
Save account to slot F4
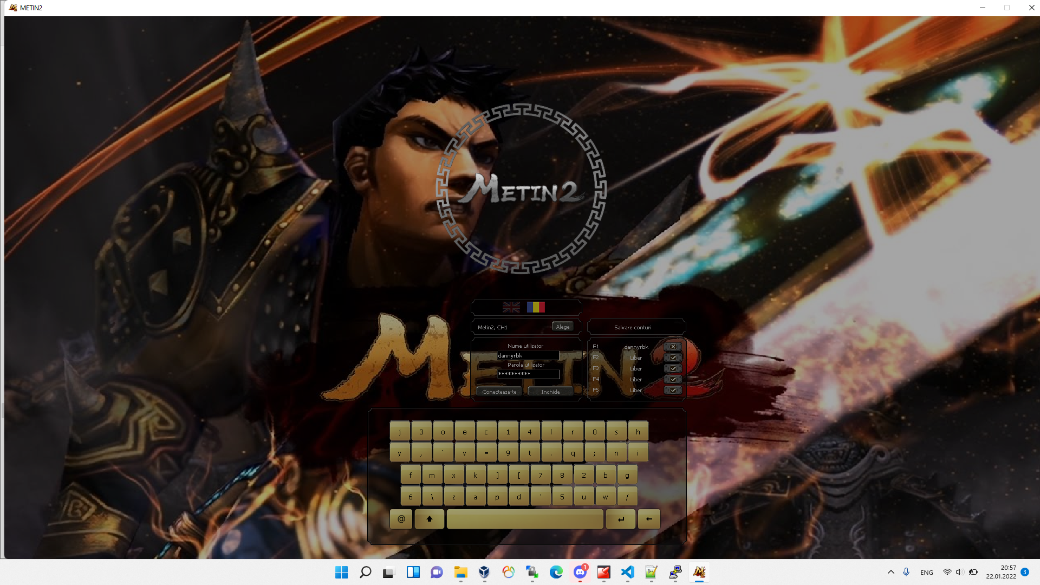673,379
